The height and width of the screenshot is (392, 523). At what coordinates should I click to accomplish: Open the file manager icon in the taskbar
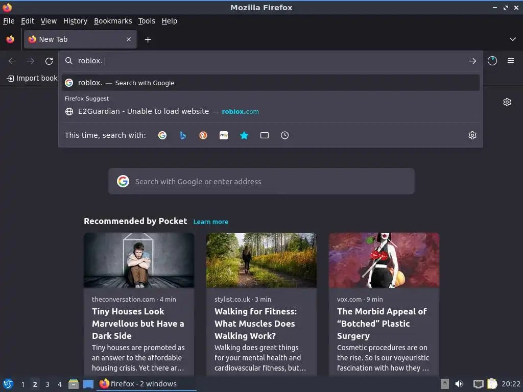pyautogui.click(x=74, y=384)
